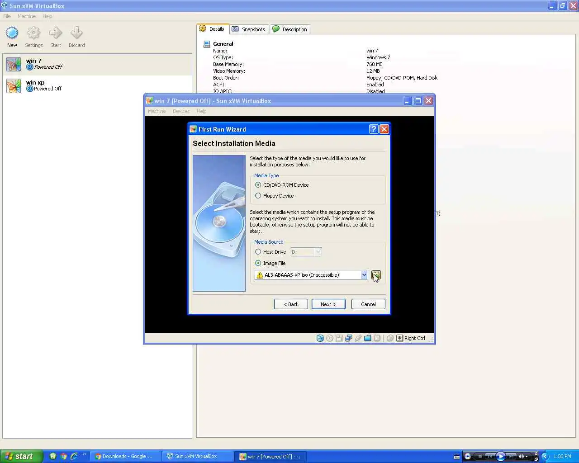Close the First Run Wizard dialog

coord(384,129)
